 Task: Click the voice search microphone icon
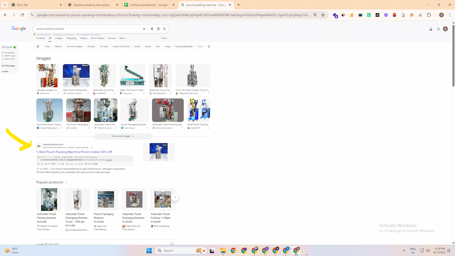[x=152, y=29]
